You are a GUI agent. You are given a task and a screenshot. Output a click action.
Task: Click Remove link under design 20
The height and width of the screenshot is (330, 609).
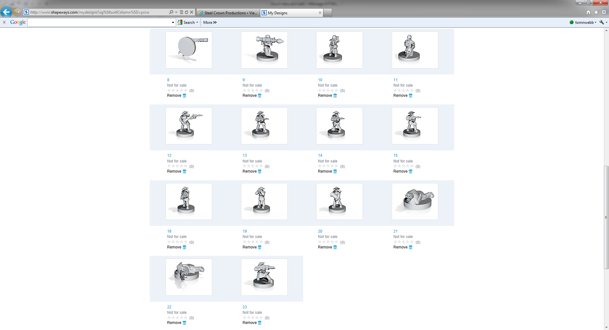click(325, 247)
